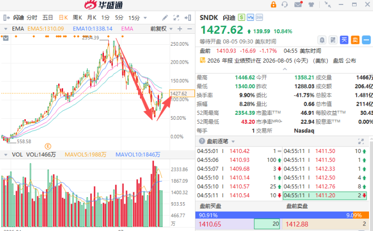Expand chart to fullscreen view
373x231 pixels.
click(176, 17)
